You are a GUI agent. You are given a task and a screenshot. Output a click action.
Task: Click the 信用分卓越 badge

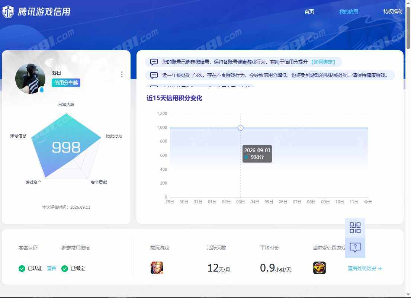click(x=66, y=83)
